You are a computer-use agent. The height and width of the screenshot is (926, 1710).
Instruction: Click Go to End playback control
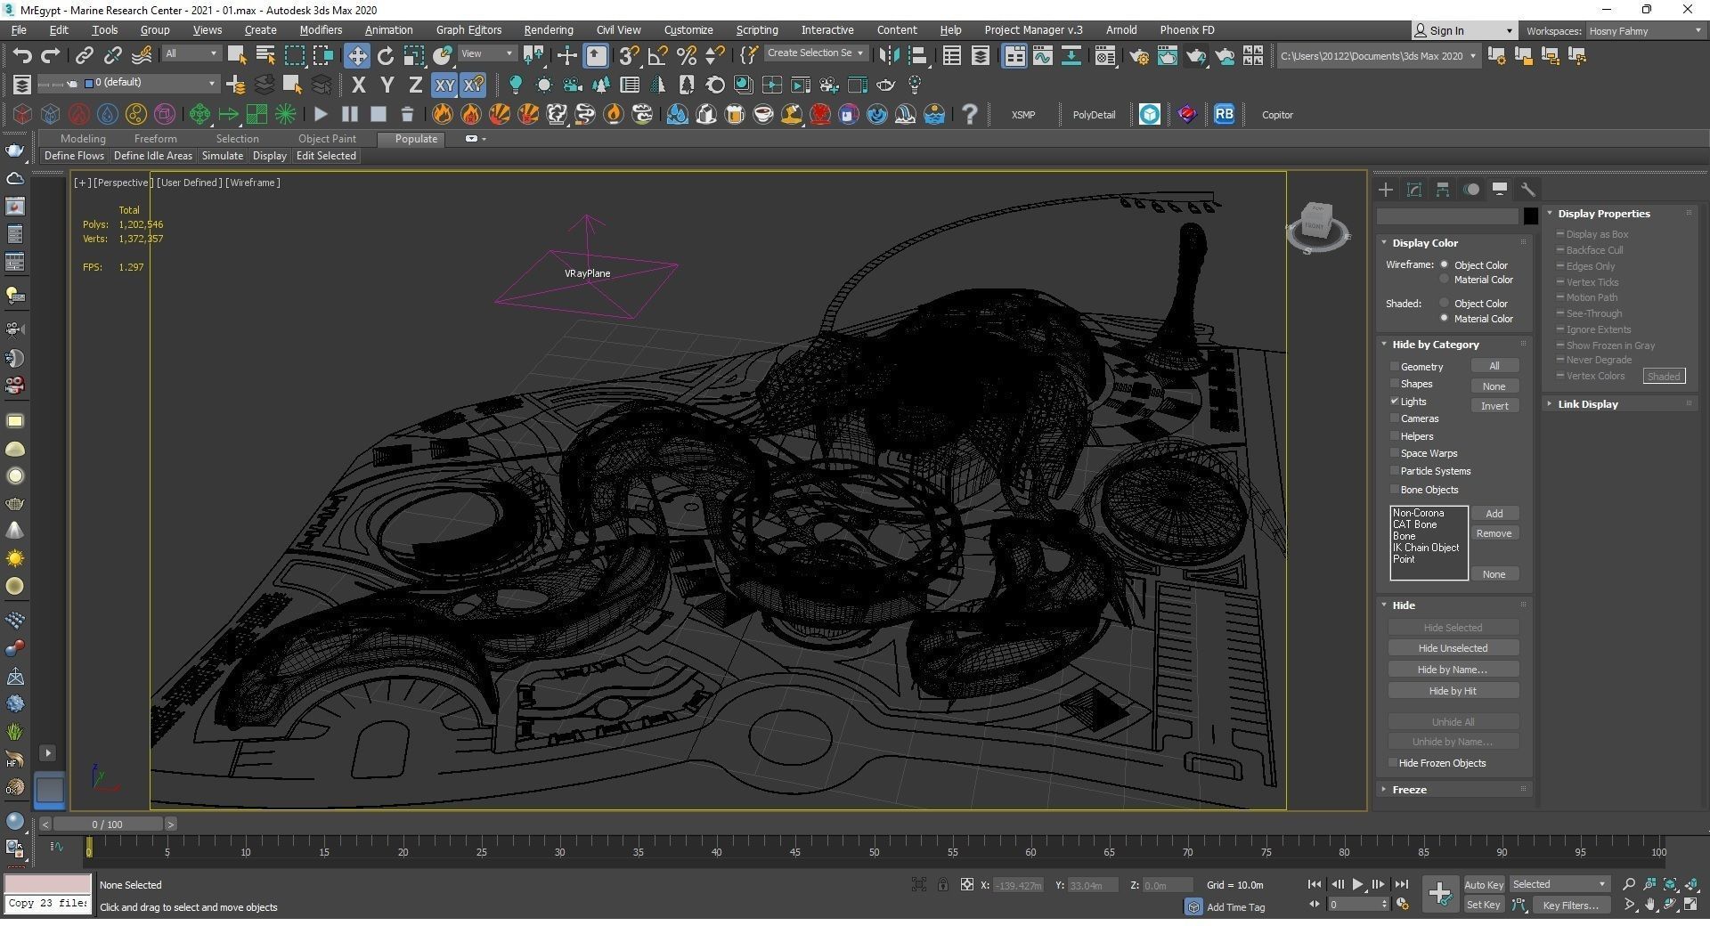(1401, 884)
